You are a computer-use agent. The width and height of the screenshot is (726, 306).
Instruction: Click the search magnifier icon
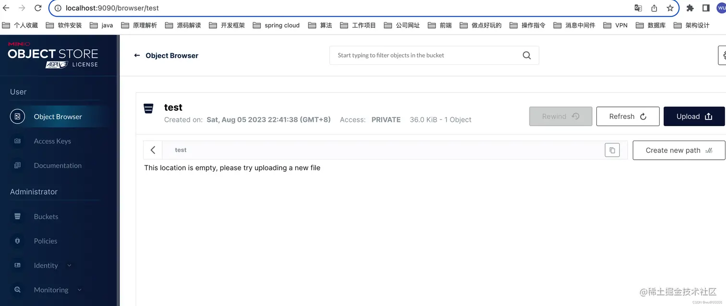[x=527, y=55]
